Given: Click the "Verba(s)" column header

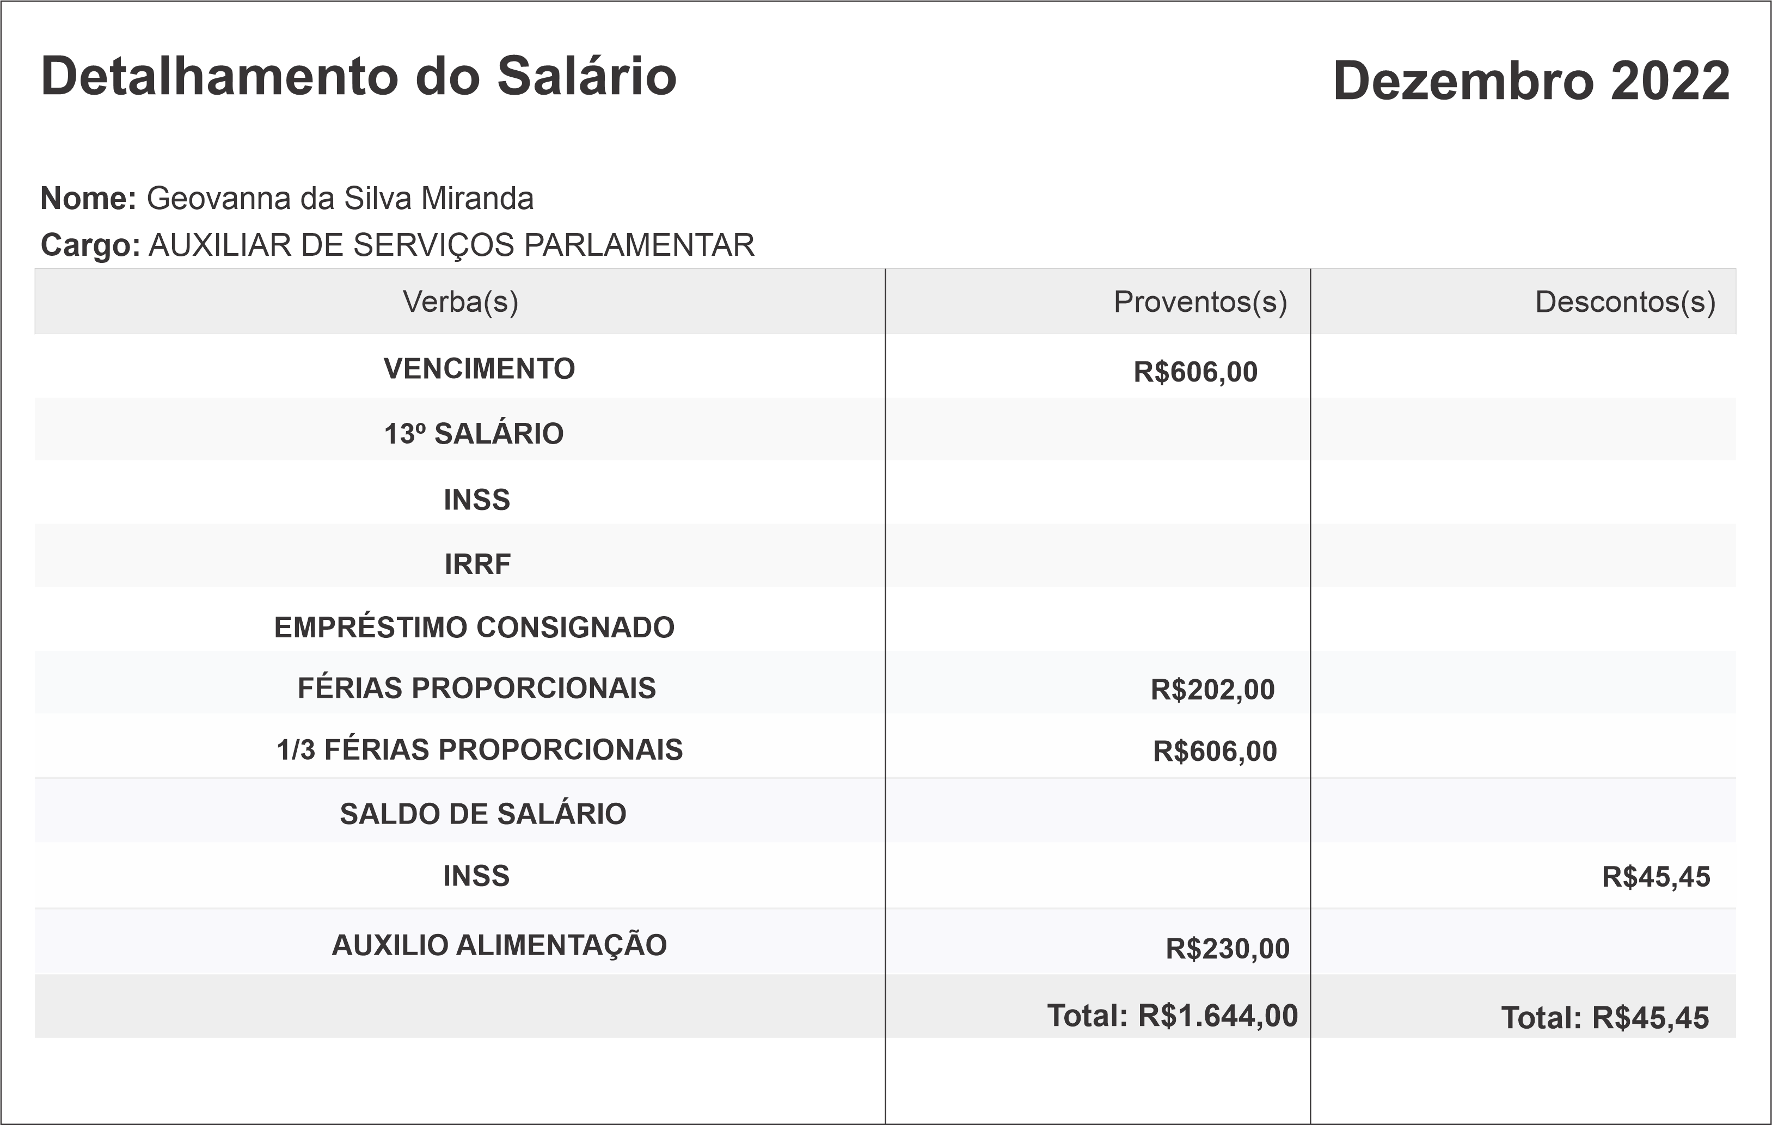Looking at the screenshot, I should (460, 302).
